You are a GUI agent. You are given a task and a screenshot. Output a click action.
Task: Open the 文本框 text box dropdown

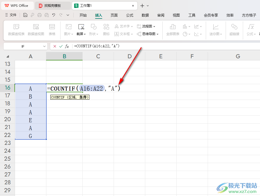coord(124,34)
